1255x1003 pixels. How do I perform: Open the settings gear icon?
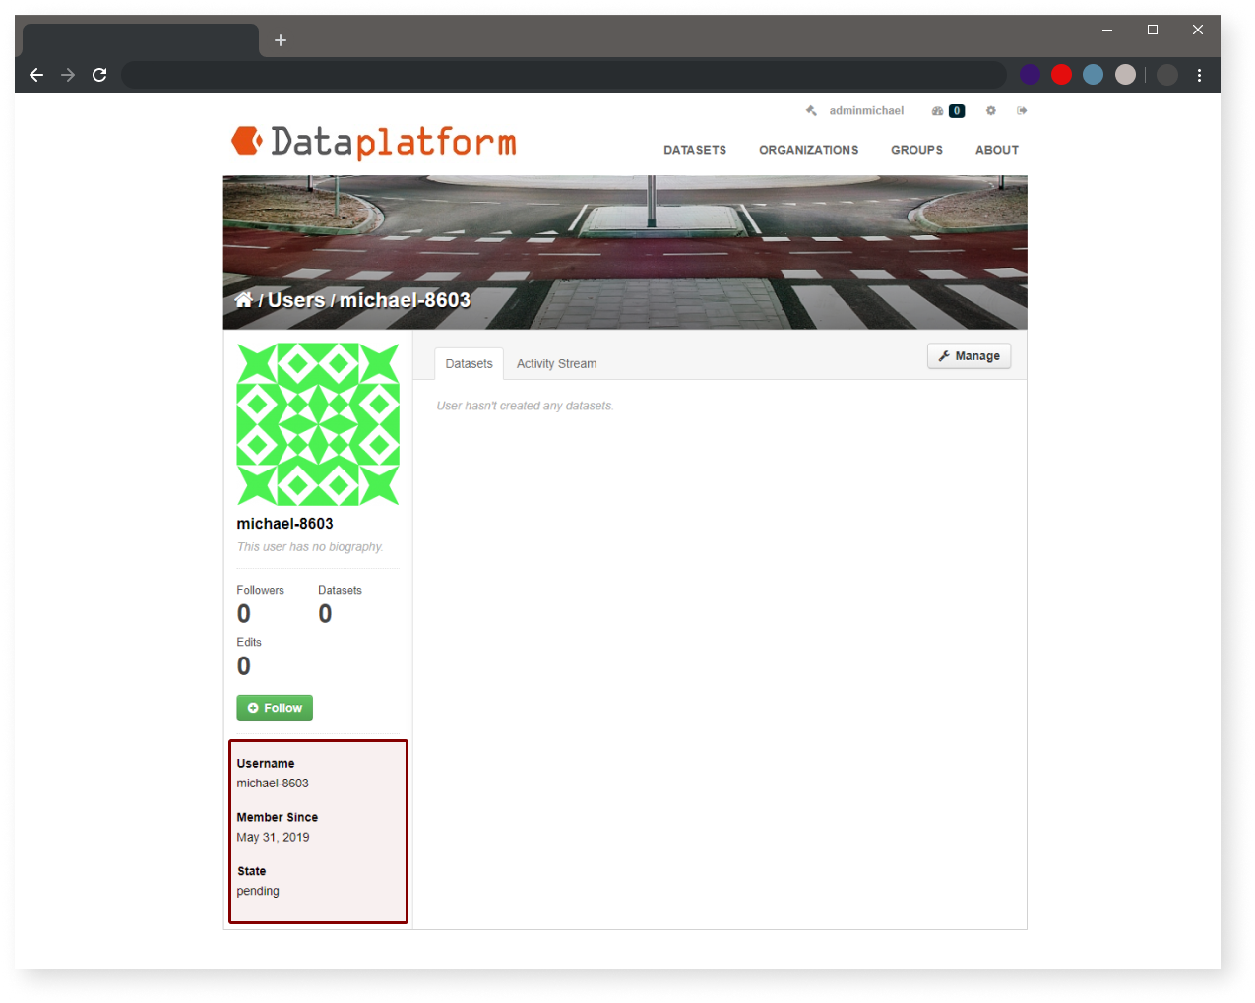point(991,111)
